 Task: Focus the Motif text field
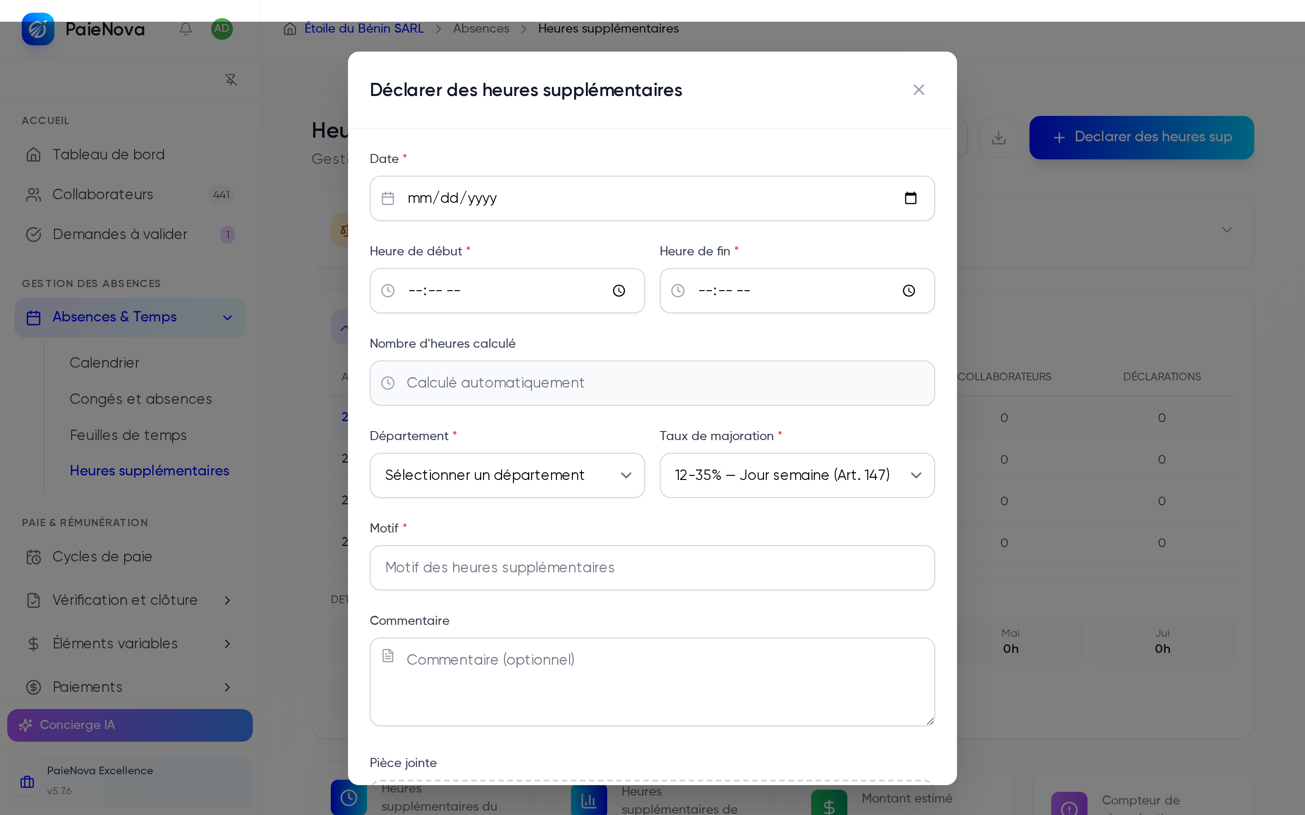(x=652, y=568)
